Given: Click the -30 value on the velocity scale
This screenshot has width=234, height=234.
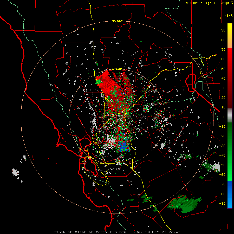Looking at the screenshot, I should pos(222,146).
